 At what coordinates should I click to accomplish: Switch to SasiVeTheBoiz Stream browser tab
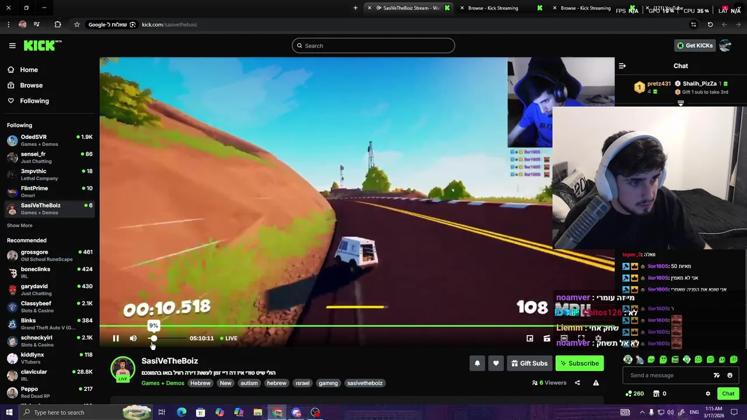pyautogui.click(x=409, y=8)
